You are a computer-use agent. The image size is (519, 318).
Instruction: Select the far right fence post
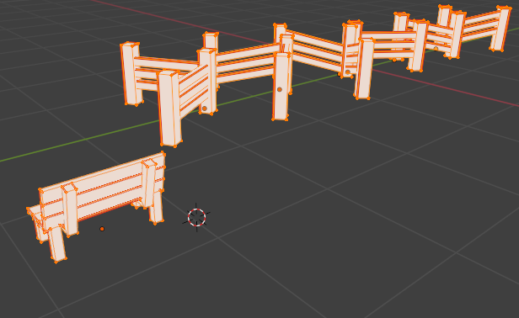[500, 29]
